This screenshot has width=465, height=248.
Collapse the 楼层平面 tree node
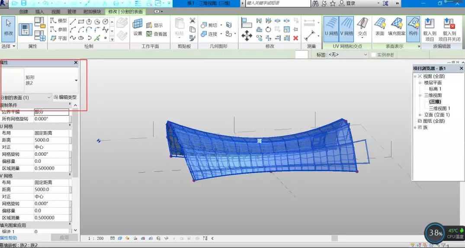[x=420, y=83]
